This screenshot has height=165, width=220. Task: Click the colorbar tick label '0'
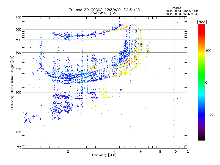pos(206,83)
